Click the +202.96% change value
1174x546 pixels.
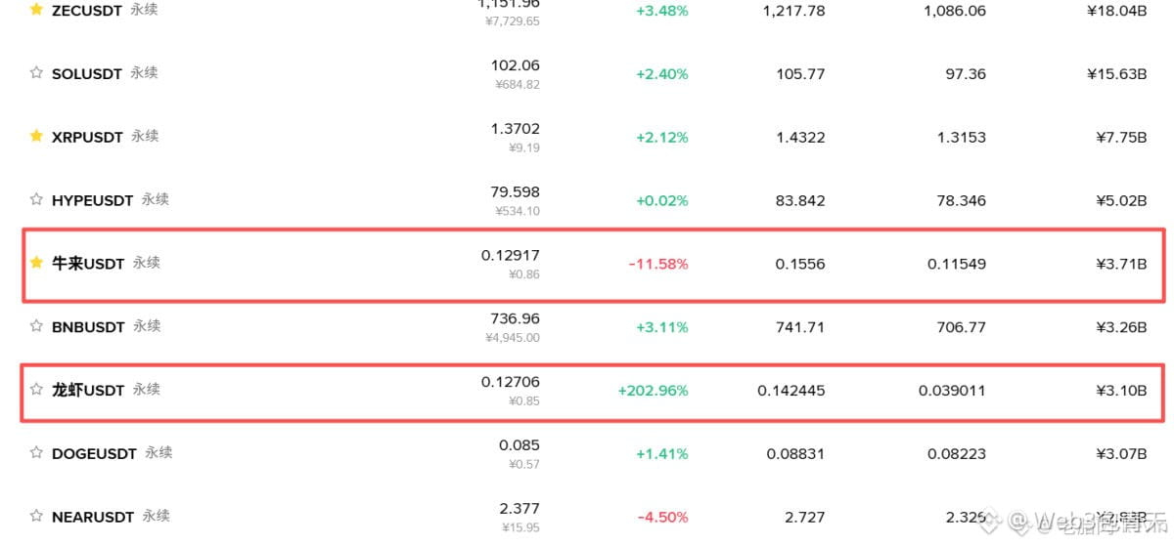tap(653, 391)
